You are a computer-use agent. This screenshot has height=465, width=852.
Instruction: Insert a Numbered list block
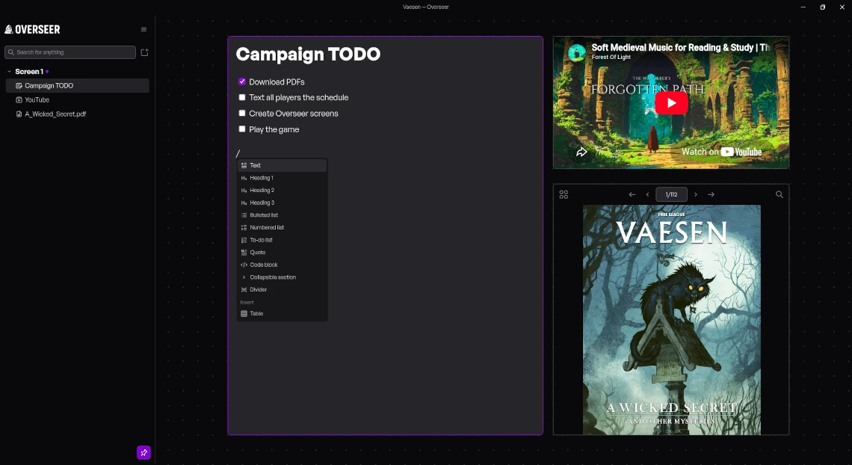[x=282, y=227]
